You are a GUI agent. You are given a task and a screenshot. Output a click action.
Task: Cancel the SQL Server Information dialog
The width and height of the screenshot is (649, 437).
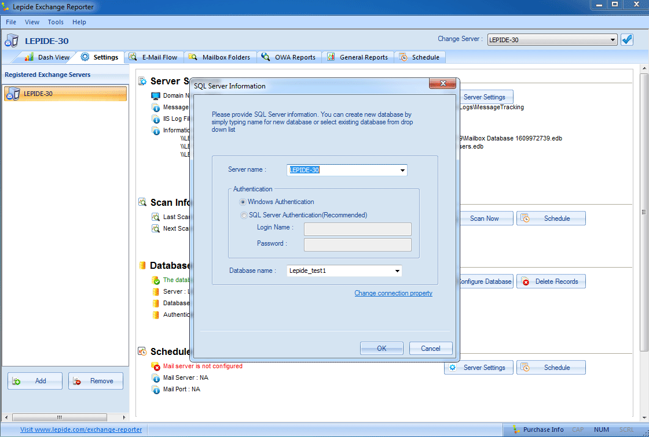coord(431,349)
